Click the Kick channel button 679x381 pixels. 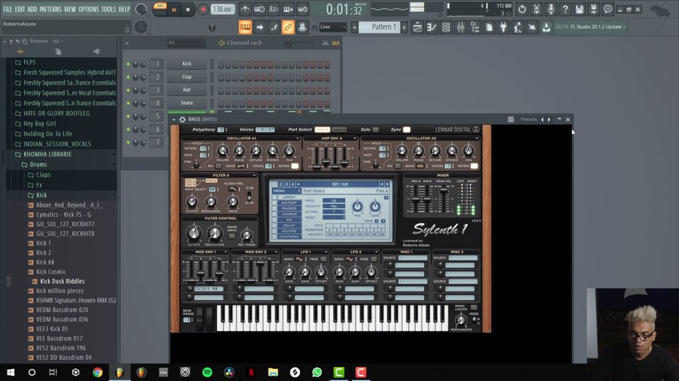click(187, 64)
